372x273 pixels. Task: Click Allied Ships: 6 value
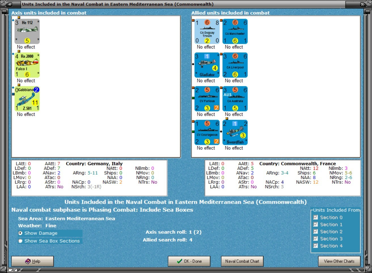pyautogui.click(x=314, y=173)
